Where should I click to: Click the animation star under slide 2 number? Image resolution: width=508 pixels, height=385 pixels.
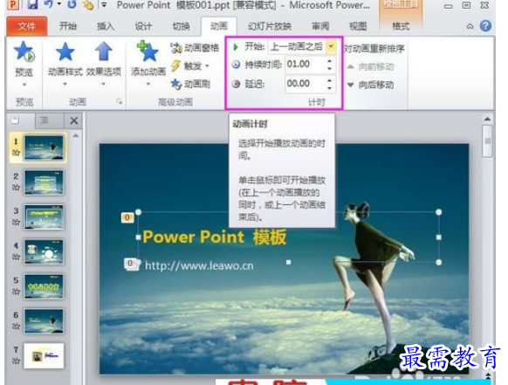coord(16,188)
